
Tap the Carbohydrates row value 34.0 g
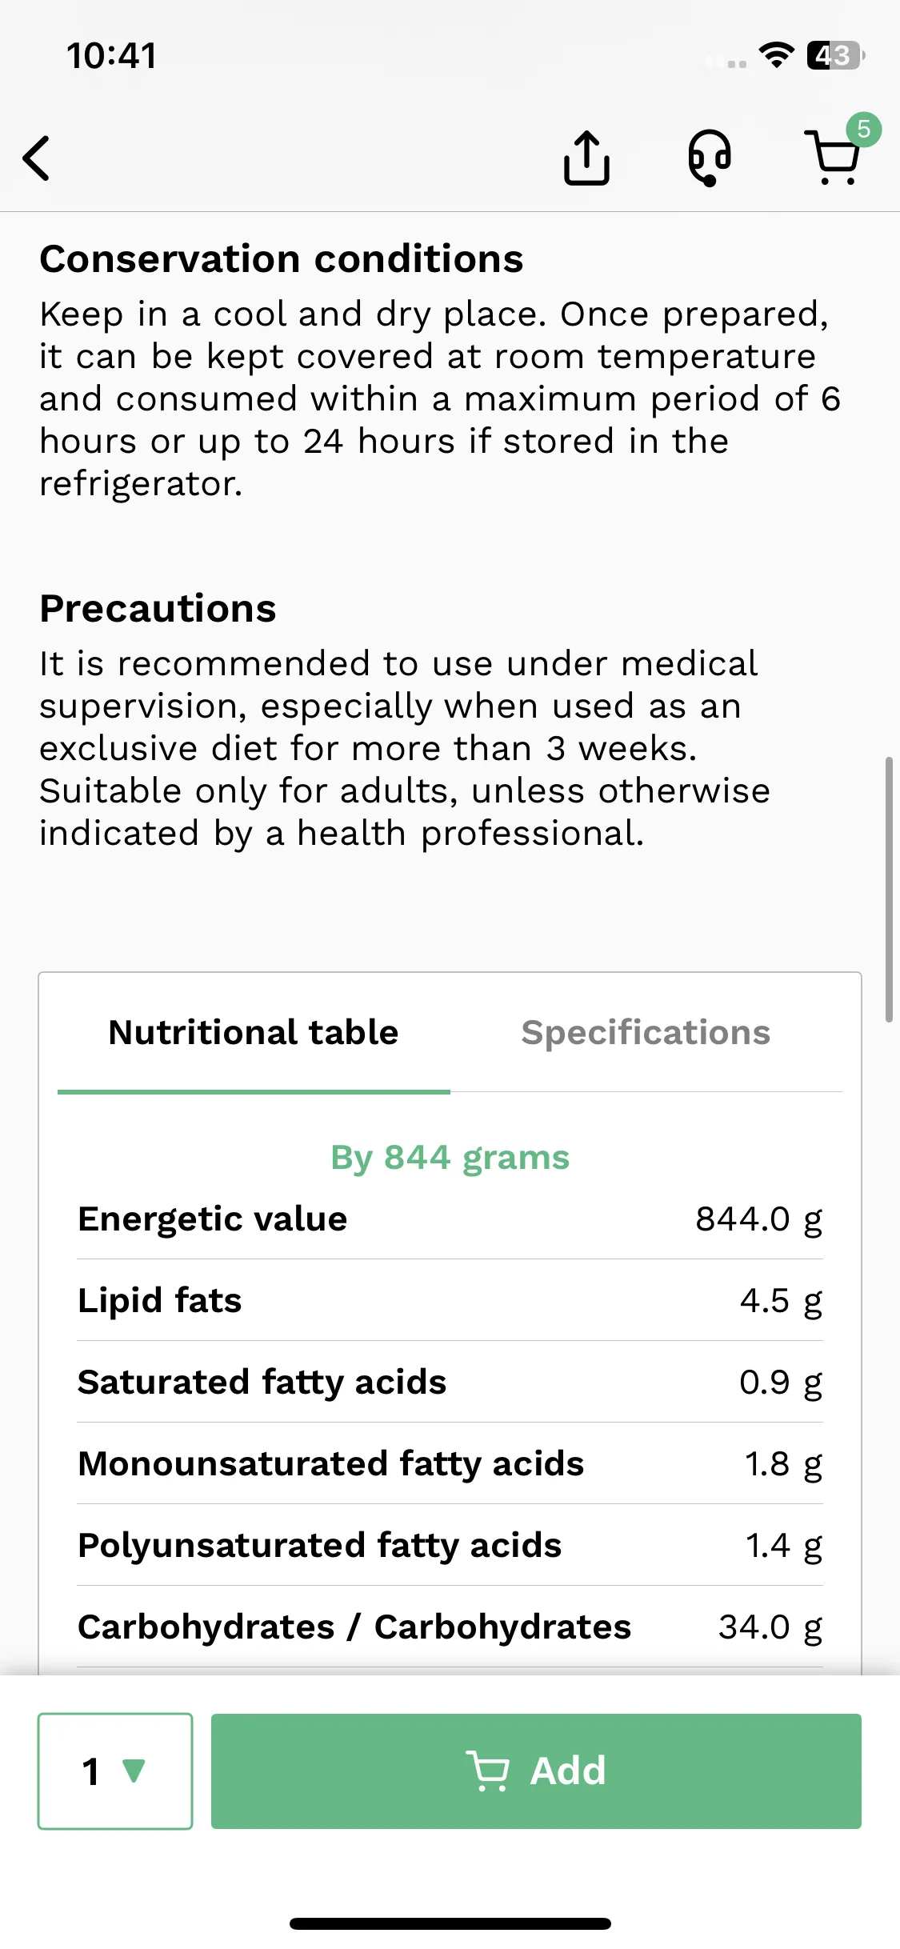tap(770, 1627)
